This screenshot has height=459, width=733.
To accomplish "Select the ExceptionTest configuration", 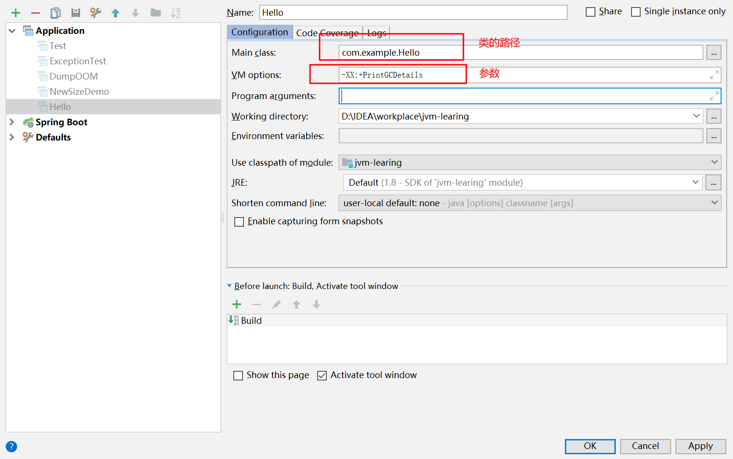I will click(78, 61).
